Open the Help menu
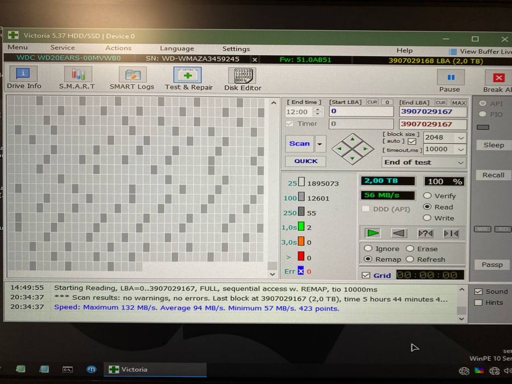Screen dimensions: 512x384 (404, 50)
